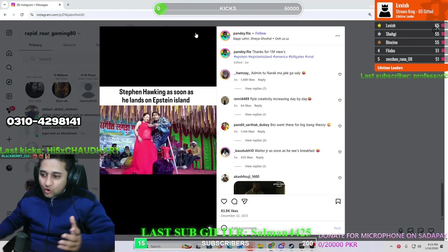The width and height of the screenshot is (448, 252).
Task: Like _hamzay_'s comment
Action: click(340, 74)
